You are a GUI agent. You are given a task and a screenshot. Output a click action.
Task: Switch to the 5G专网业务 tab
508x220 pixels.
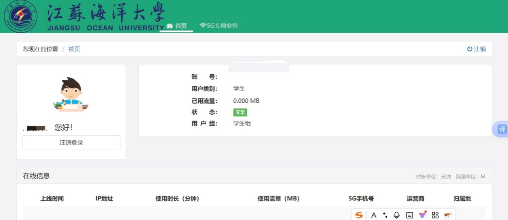tap(219, 26)
